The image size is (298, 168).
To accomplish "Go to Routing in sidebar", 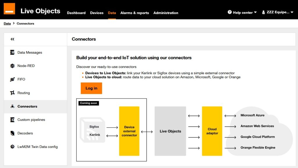I will (x=24, y=93).
